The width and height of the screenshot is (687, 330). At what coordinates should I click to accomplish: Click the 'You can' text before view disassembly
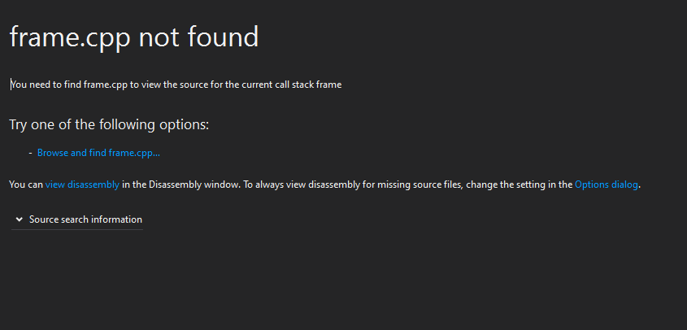click(26, 185)
